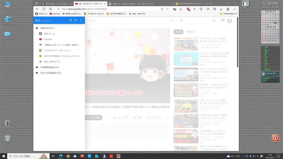Show hidden system tray icons chevron
Screen dimensions: 283x159
[x=243, y=156]
